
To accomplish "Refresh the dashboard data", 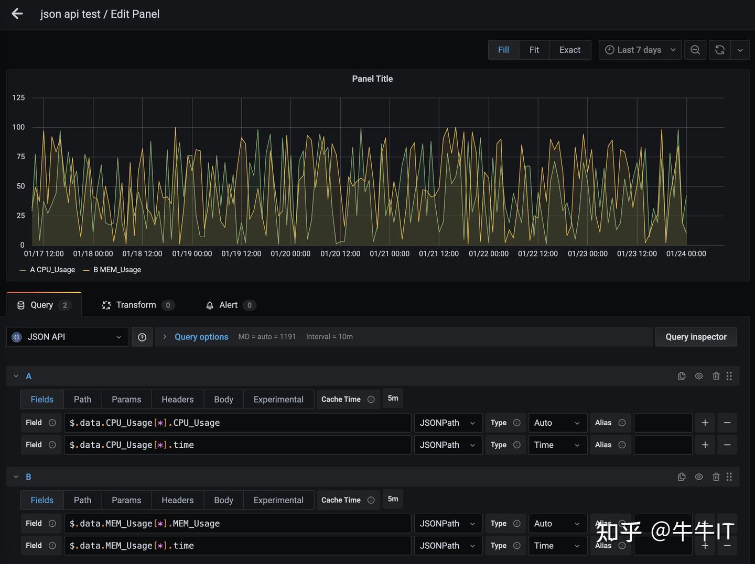I will click(719, 50).
